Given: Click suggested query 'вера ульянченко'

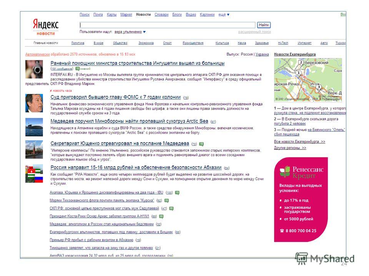Looking at the screenshot, I should [x=128, y=32].
